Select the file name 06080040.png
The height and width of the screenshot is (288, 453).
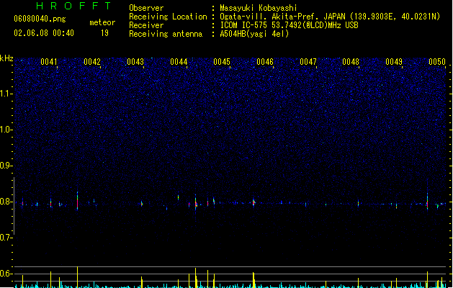coord(40,19)
